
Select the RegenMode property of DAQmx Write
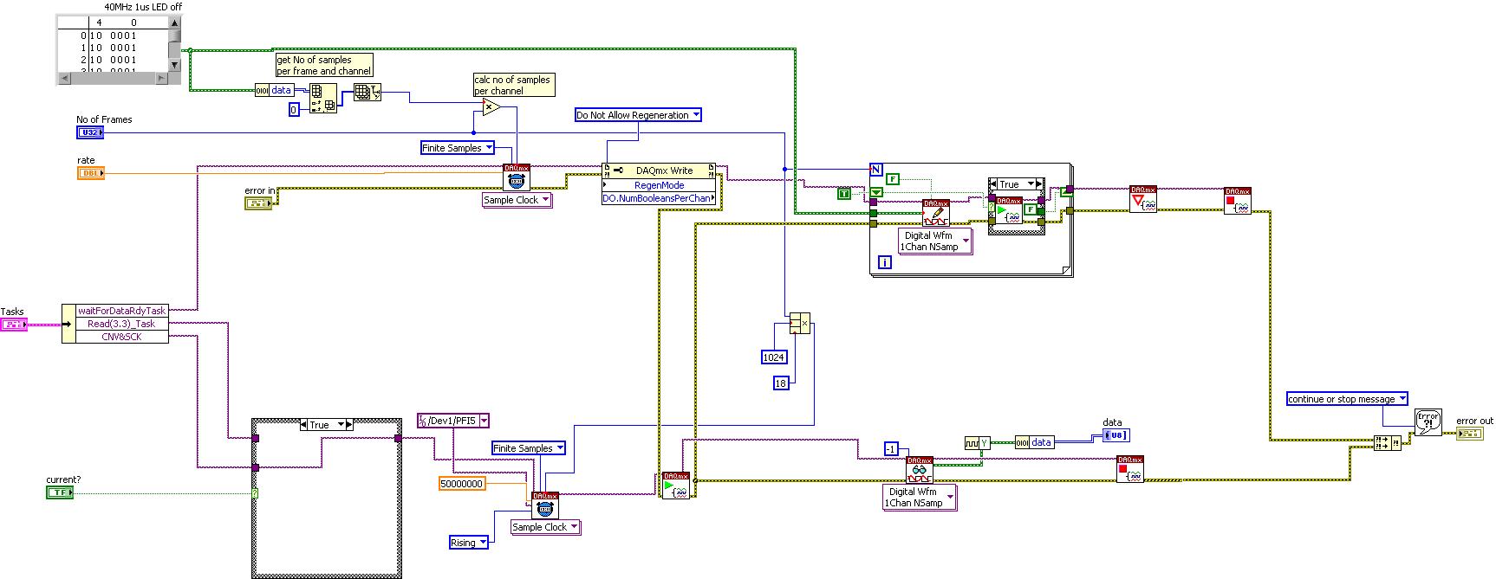coord(660,185)
